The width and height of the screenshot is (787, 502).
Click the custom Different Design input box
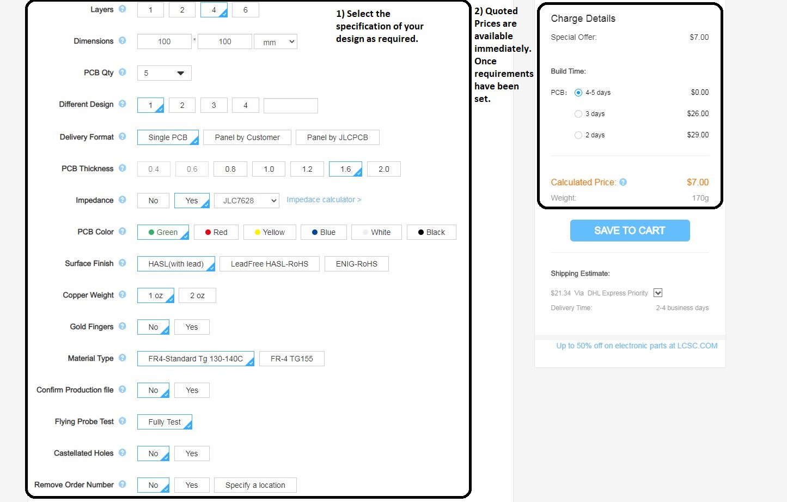click(291, 106)
